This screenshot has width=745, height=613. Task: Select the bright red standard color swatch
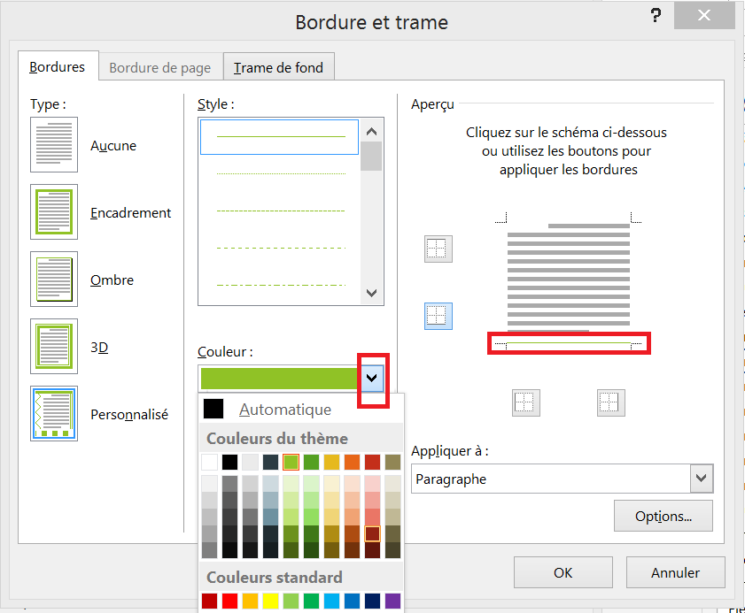pos(230,602)
